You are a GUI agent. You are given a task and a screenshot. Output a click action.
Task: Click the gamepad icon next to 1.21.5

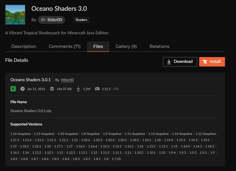pos(98,89)
